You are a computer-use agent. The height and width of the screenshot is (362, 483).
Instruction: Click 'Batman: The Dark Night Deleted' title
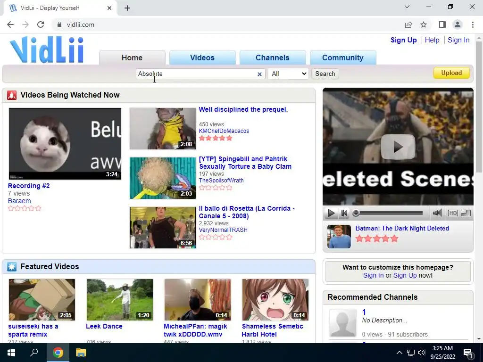(402, 229)
